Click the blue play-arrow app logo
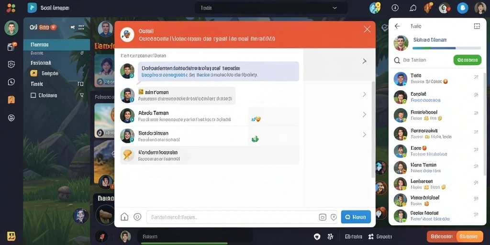The image size is (490, 245). pyautogui.click(x=32, y=8)
